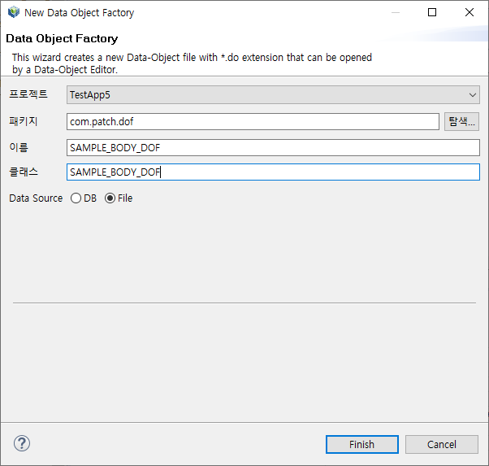Focus the 이름 field containing SAMPLE_BODY_DOF
This screenshot has height=466, width=489.
(x=273, y=147)
